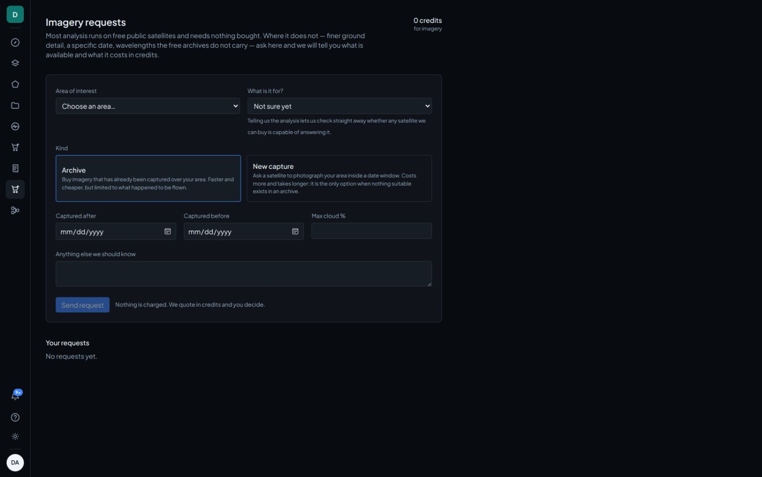
Task: Open the help question mark icon
Action: (15, 418)
